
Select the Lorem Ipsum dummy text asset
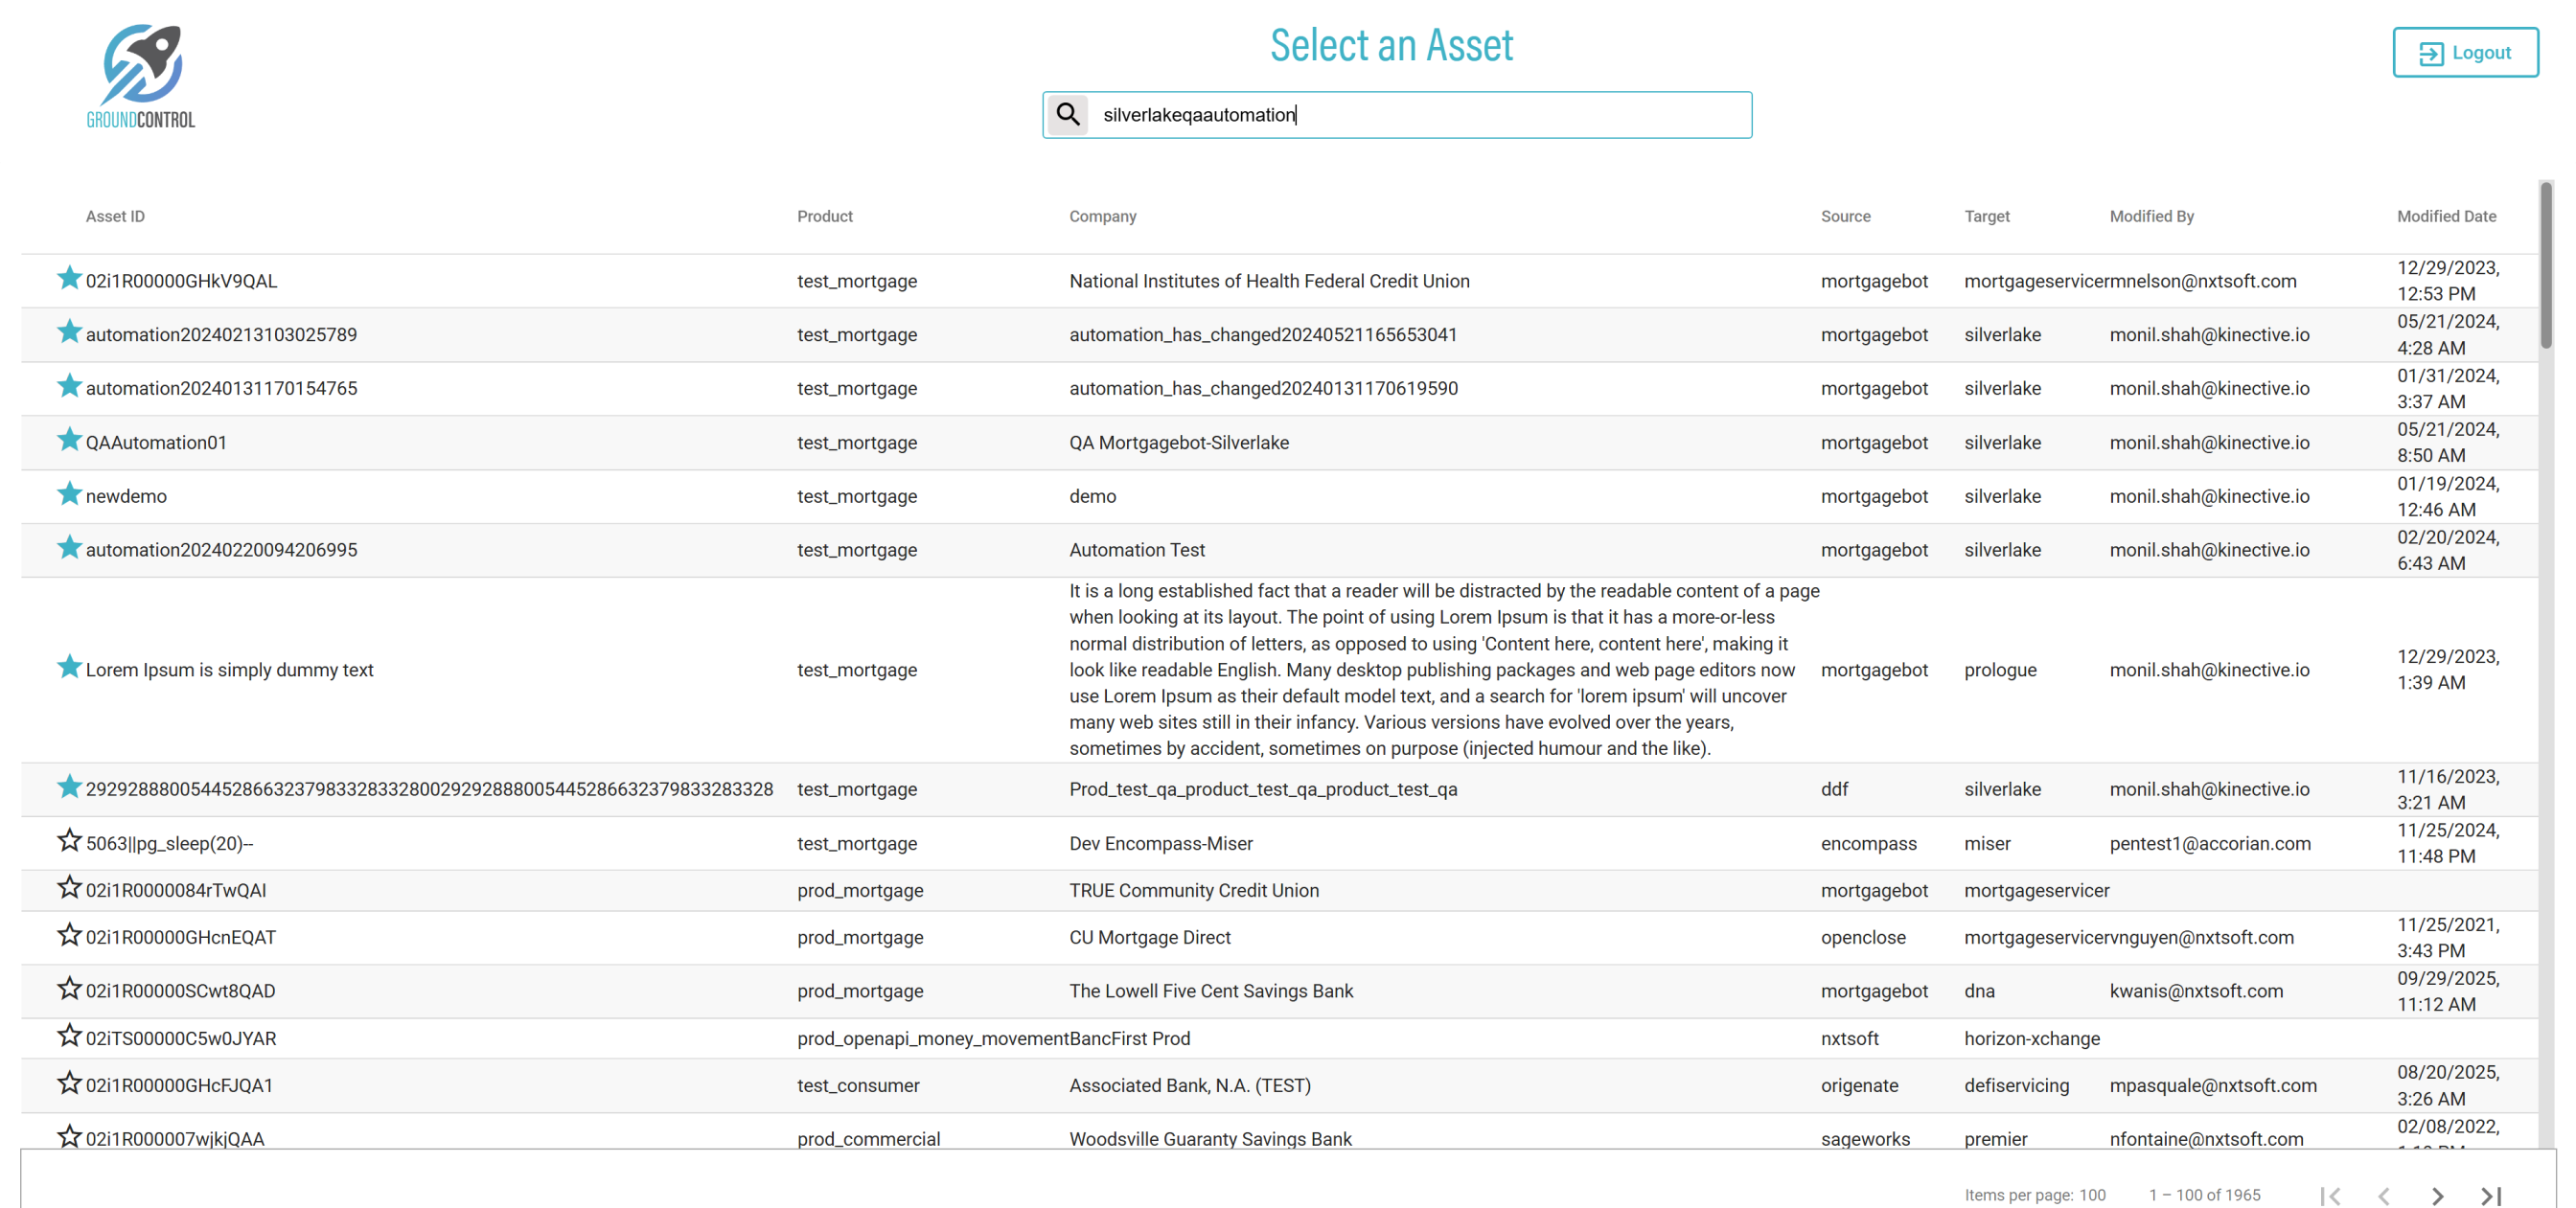[229, 670]
